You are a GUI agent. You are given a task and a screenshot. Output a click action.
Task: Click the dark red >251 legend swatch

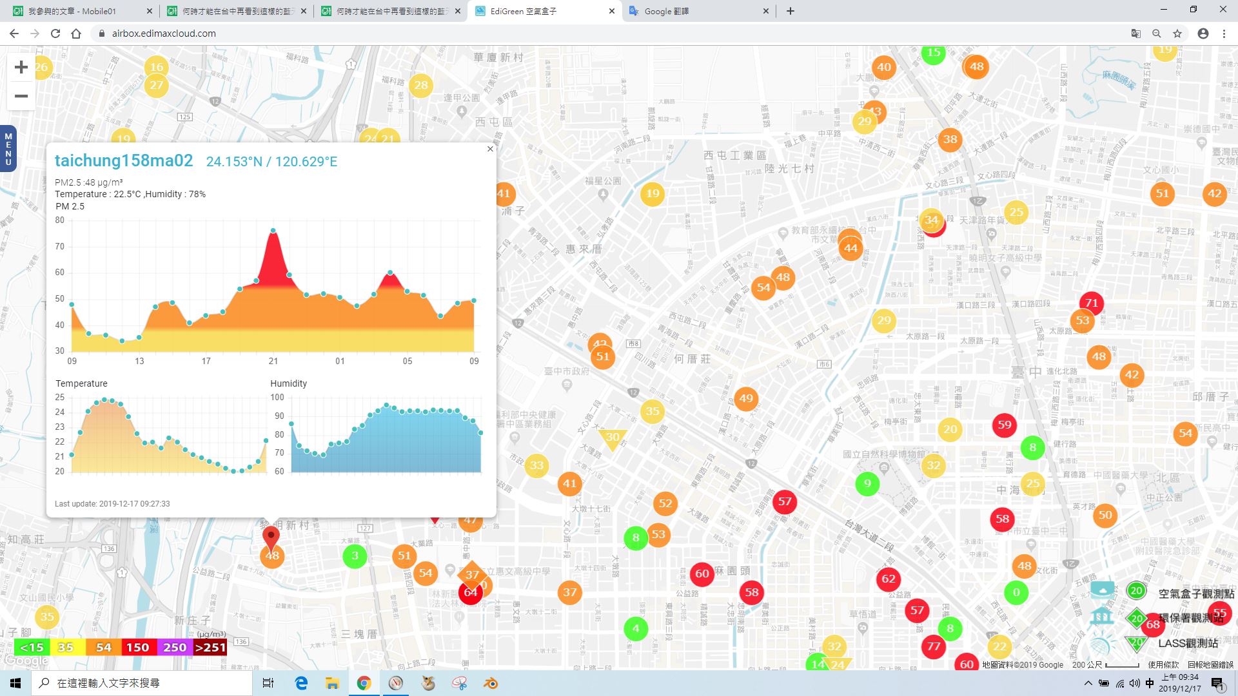coord(210,647)
